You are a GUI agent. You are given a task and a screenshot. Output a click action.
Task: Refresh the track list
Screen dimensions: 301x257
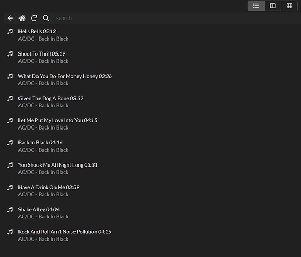34,19
